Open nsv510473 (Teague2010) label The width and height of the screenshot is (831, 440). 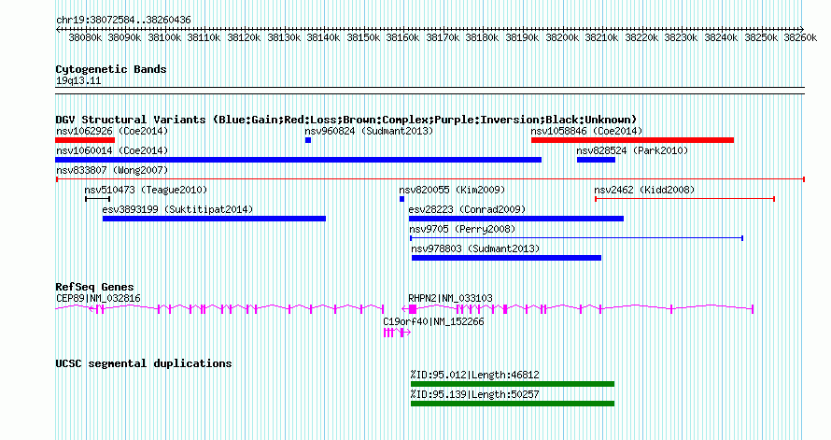[146, 190]
